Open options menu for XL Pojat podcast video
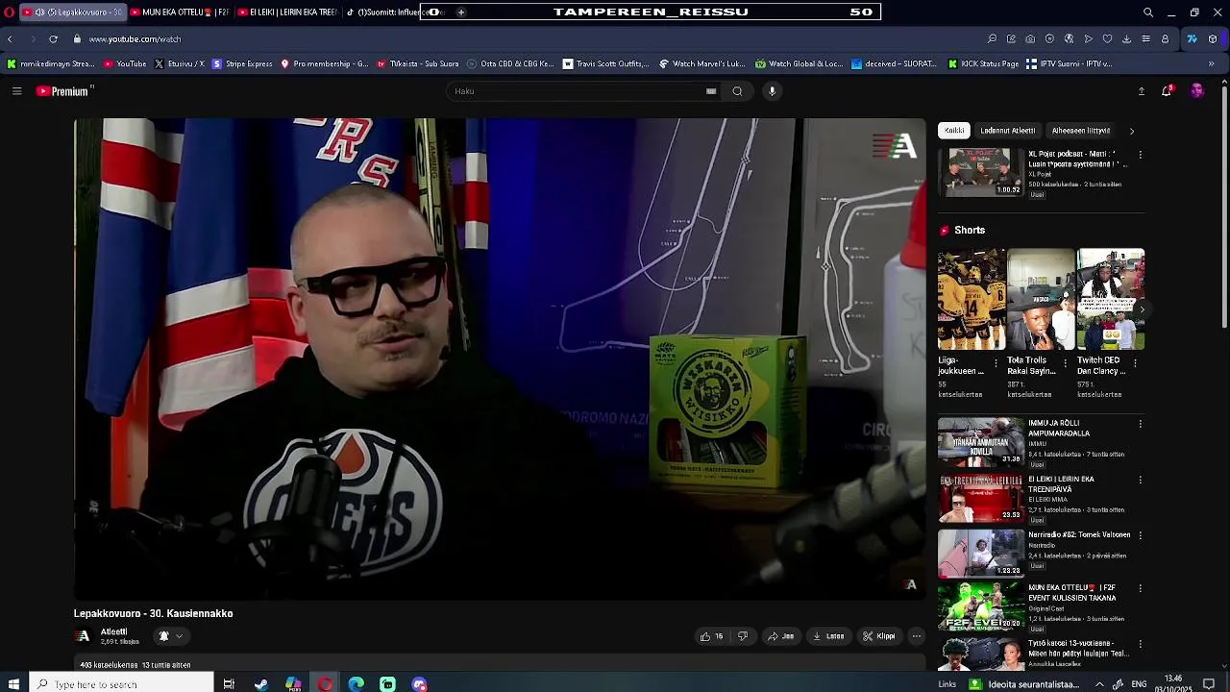Viewport: 1230px width, 692px height. point(1141,155)
